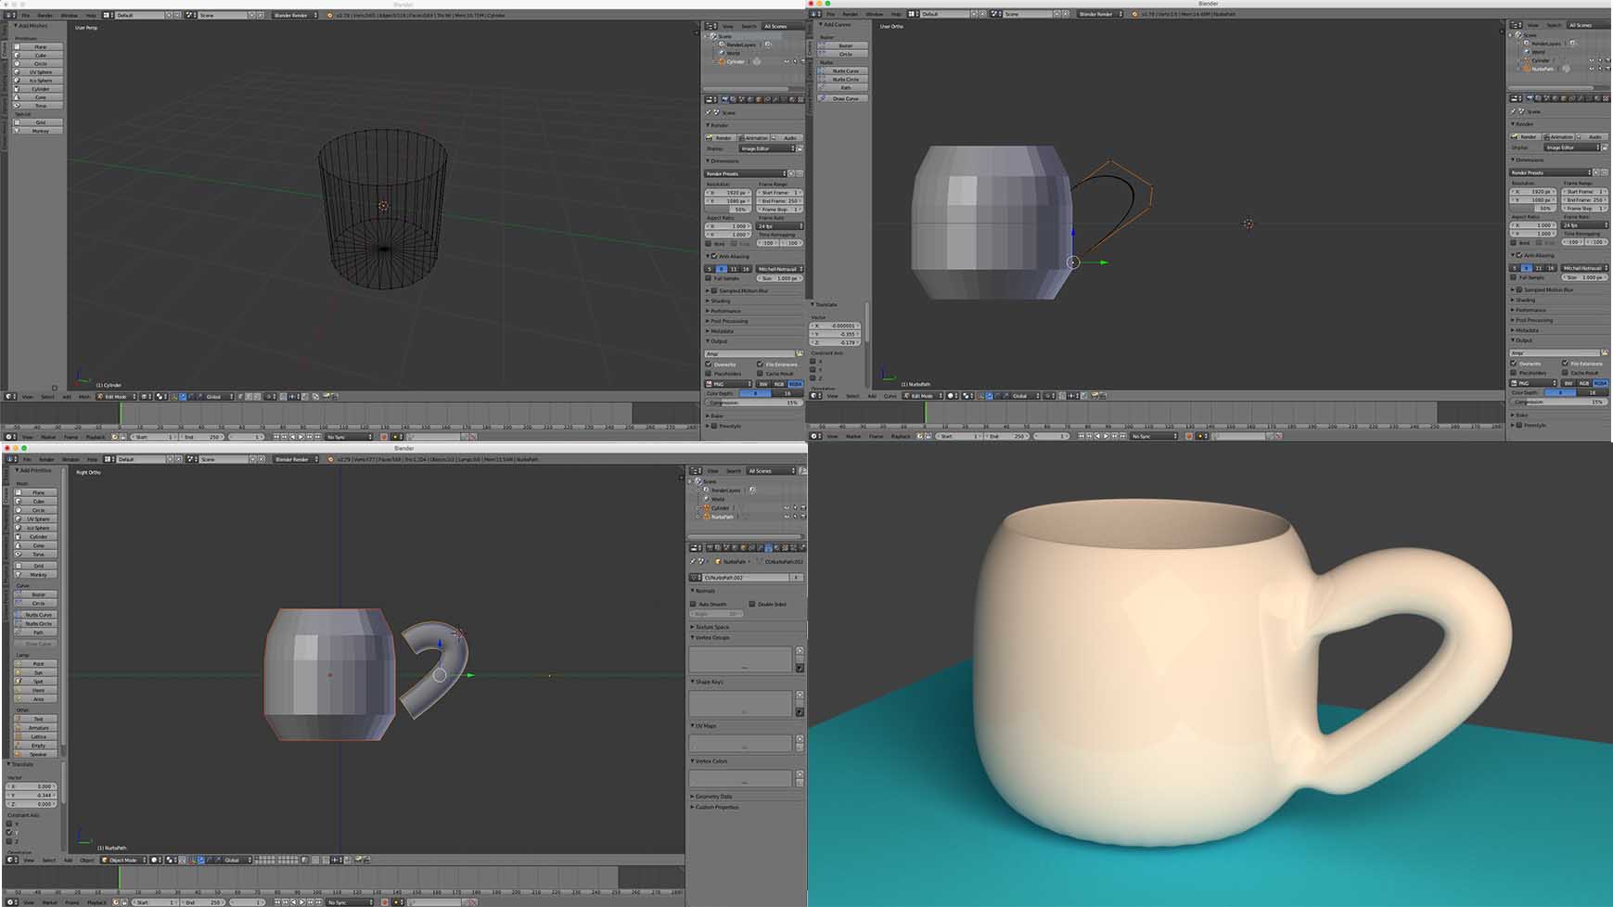Open Render menu in the top-right window
1613x907 pixels.
click(x=850, y=15)
